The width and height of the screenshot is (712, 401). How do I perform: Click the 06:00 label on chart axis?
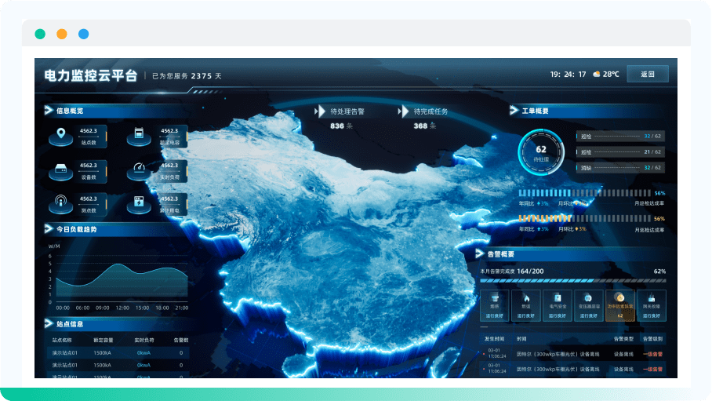click(x=82, y=308)
